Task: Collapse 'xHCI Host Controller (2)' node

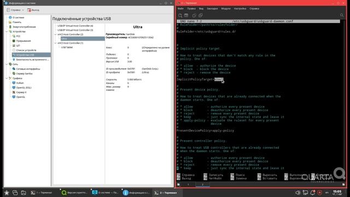Action: 56,34
